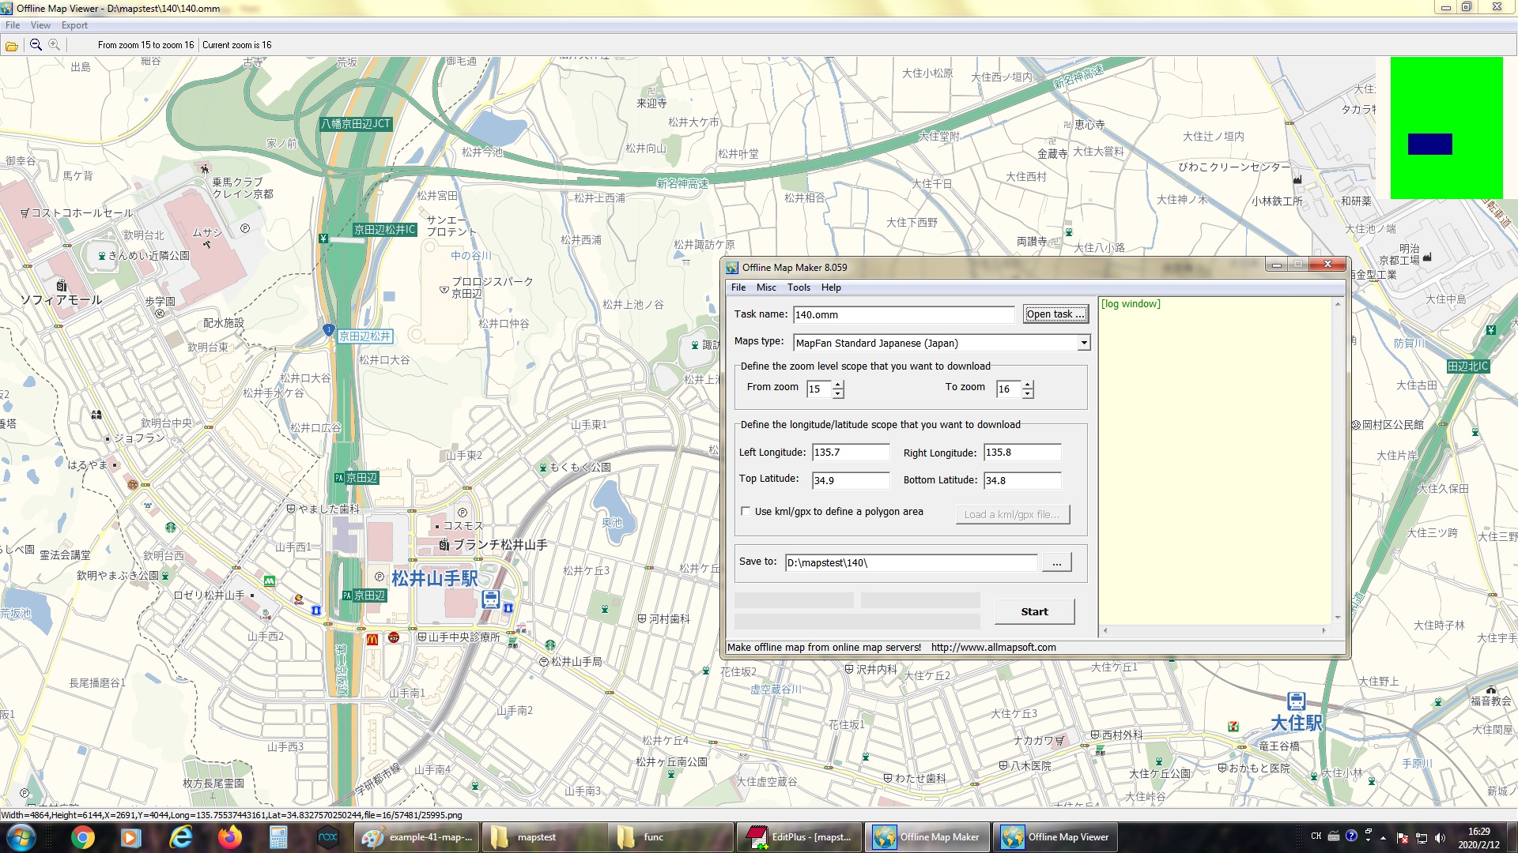Click the Offline Map Maker title icon
Screen dimensions: 1518x853
(732, 268)
